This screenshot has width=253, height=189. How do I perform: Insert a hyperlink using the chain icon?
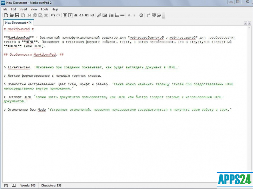[x=99, y=15]
